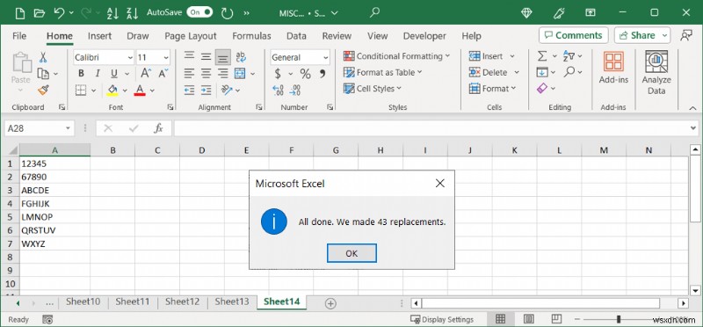Click the horizontal scrollbar right arrow

[x=683, y=303]
